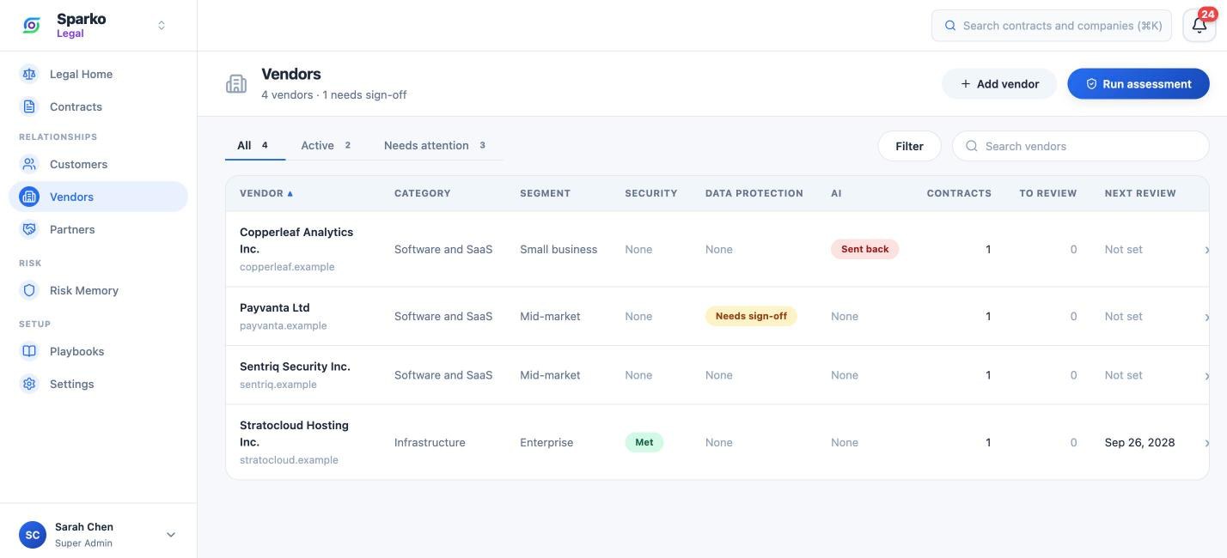
Task: Click the Infrastructure category cell
Action: click(430, 442)
